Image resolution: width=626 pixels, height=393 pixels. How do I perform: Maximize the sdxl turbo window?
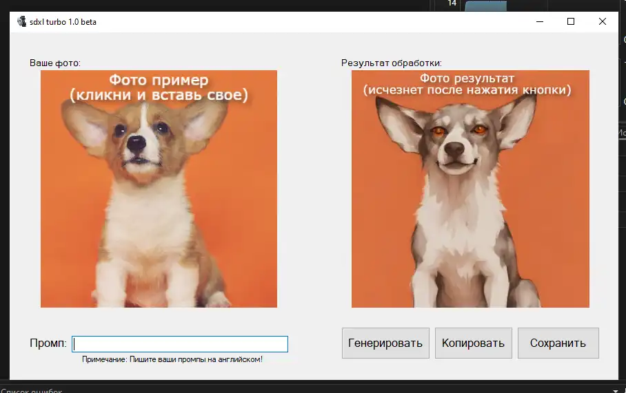[x=571, y=21]
